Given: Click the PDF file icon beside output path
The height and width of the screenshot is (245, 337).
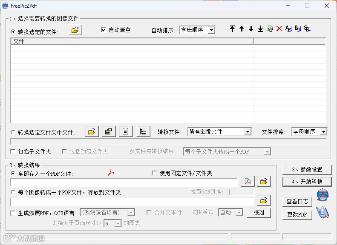Looking at the screenshot, I should 248,182.
